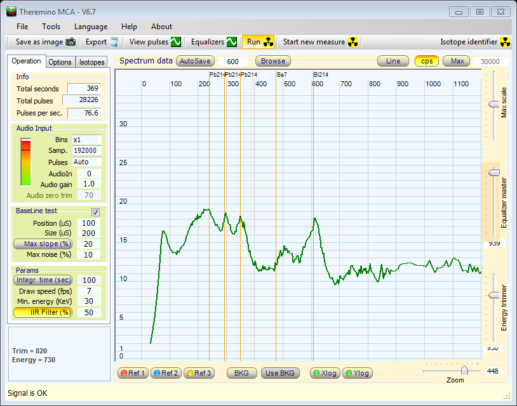Toggle the BaseLine test checkbox
517x406 pixels.
tap(96, 212)
